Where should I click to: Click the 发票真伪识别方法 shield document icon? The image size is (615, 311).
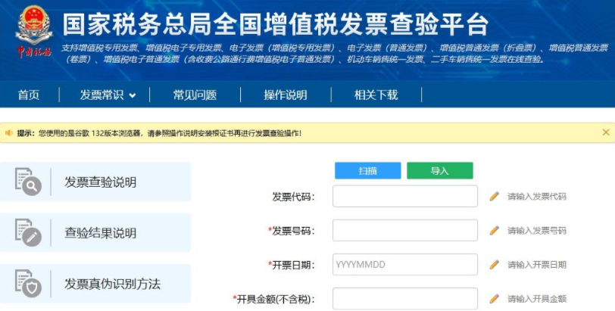pos(28,284)
